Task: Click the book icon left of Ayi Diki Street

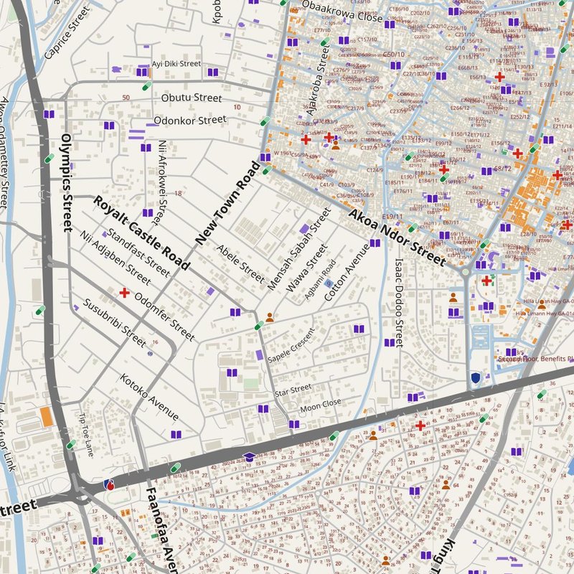Action: 141,72
